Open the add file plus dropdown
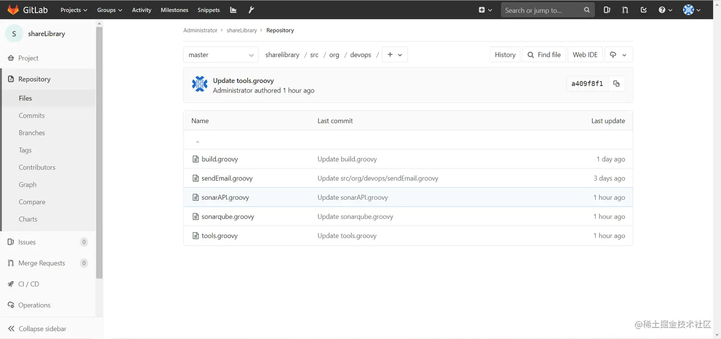Viewport: 721px width, 339px height. [394, 55]
